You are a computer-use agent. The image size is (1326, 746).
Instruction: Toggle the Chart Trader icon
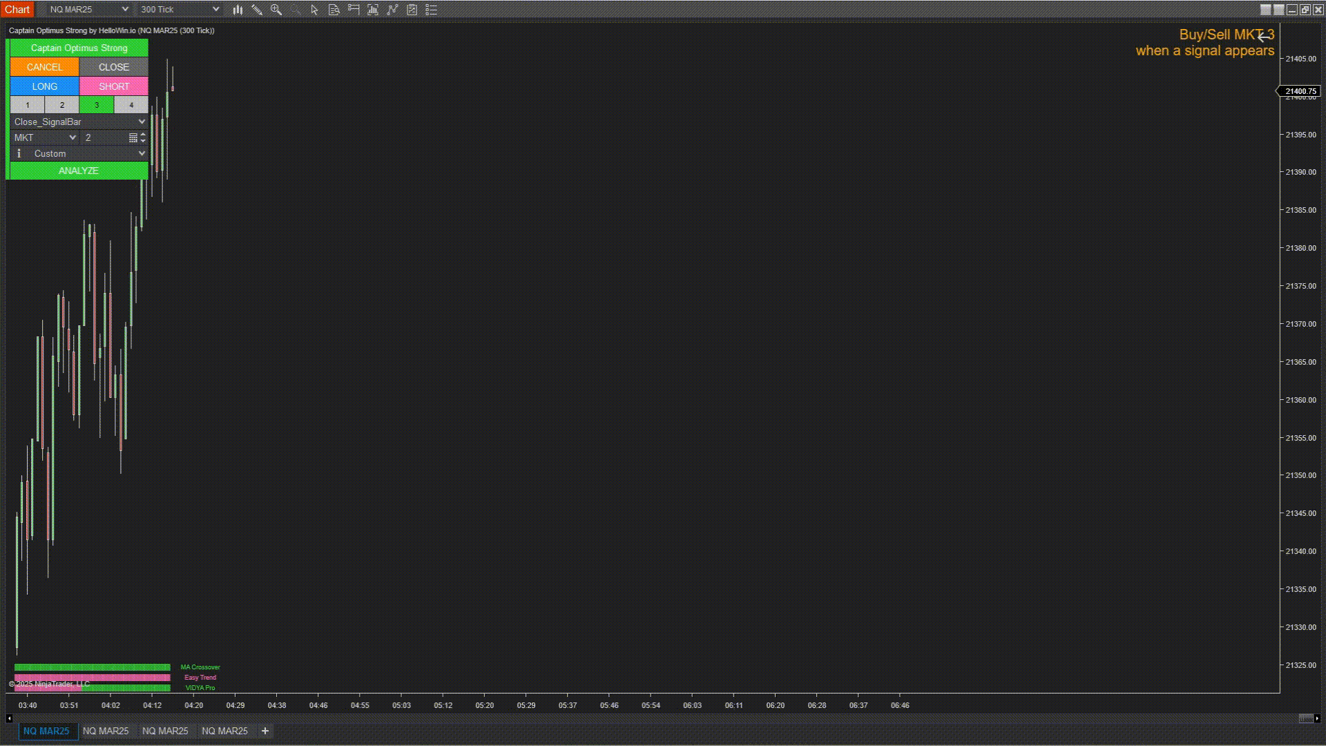point(354,10)
